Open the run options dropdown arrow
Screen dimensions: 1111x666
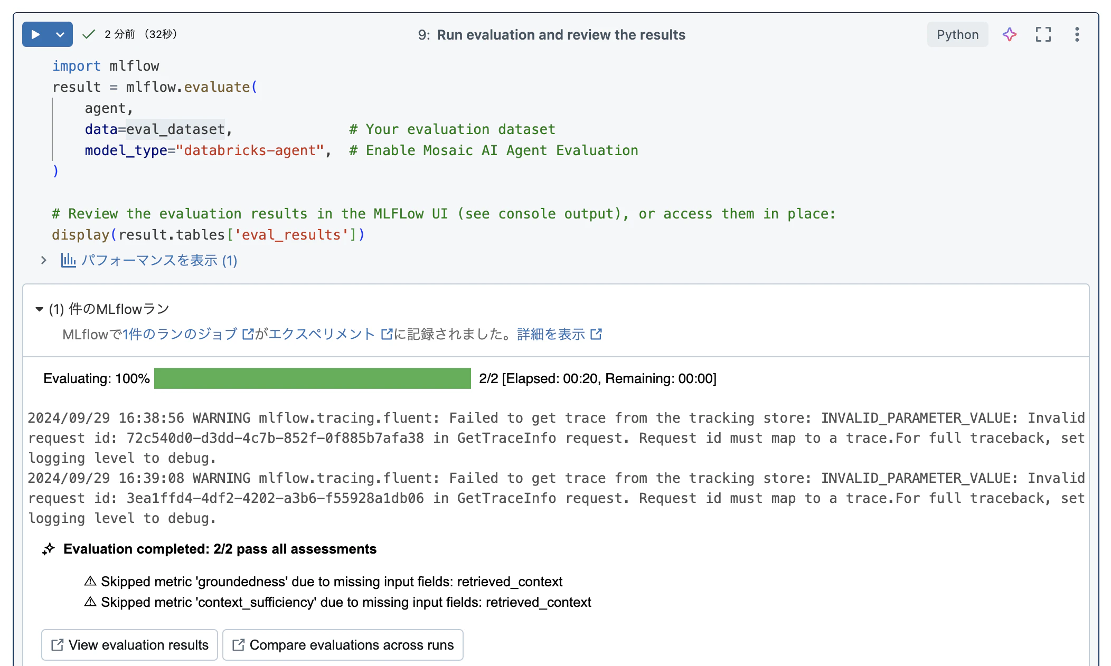pos(61,35)
